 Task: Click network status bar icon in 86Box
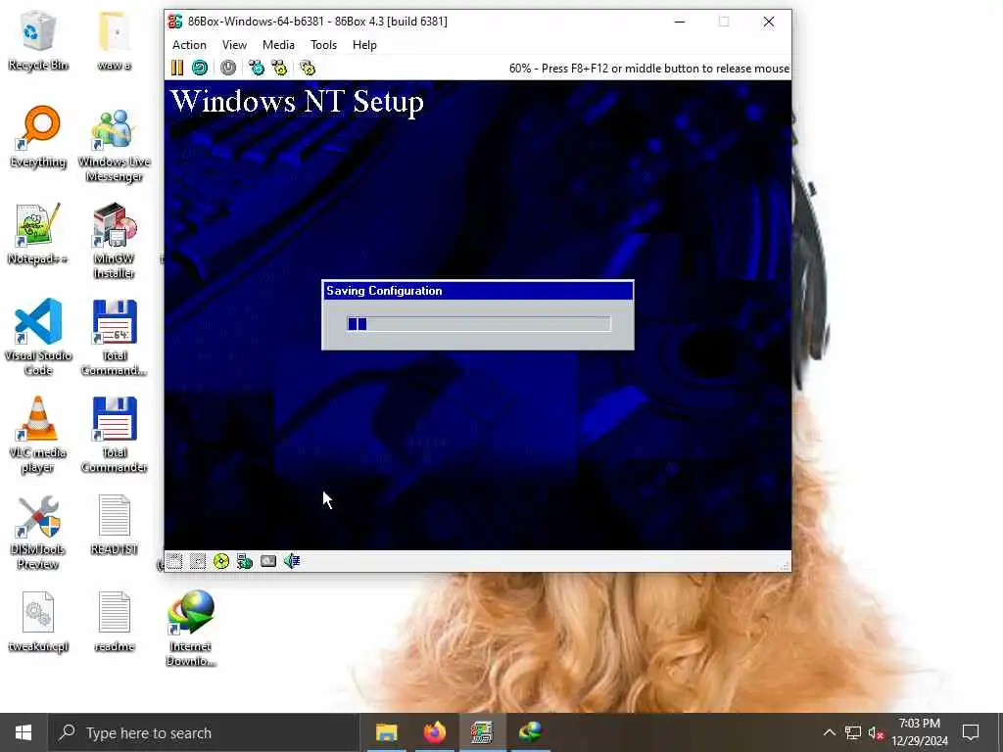click(x=244, y=561)
